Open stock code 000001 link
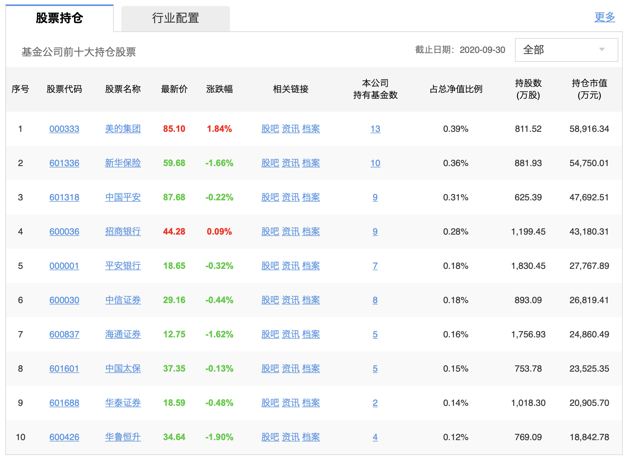The width and height of the screenshot is (628, 458). click(64, 266)
